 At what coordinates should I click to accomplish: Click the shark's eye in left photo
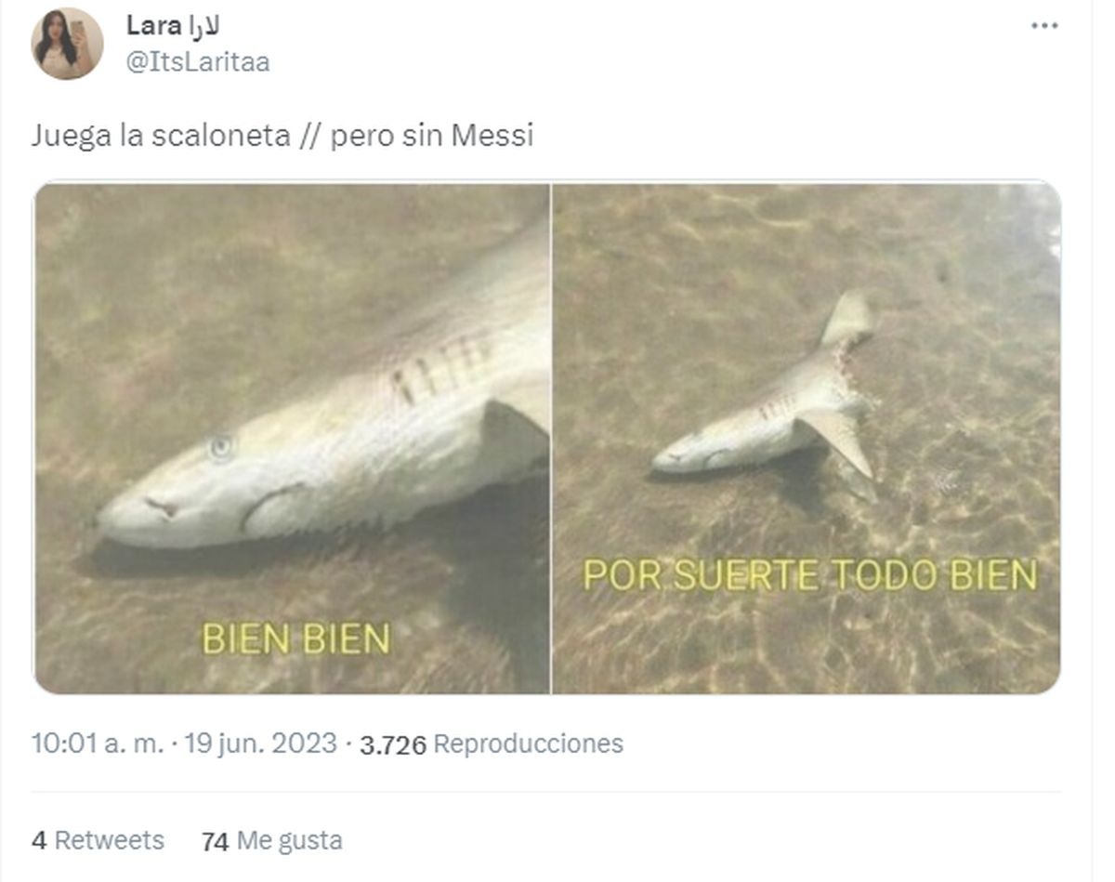(221, 448)
